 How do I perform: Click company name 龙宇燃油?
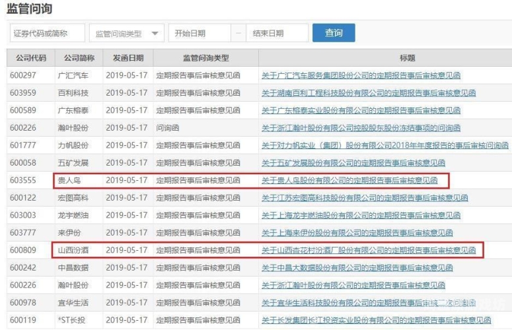point(73,215)
